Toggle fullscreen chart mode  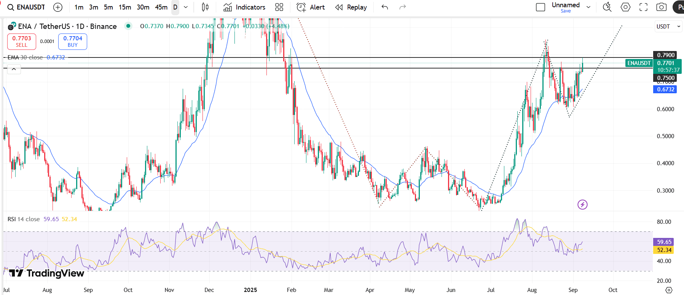(643, 7)
